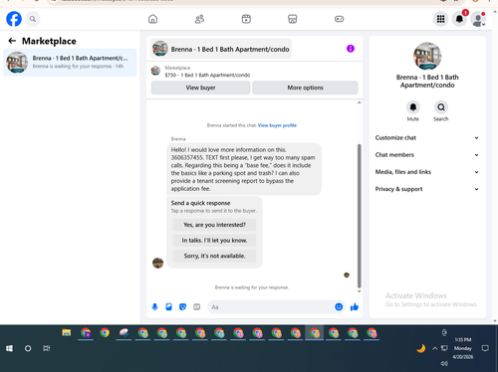Open the account profile avatar menu
The width and height of the screenshot is (498, 372).
(478, 19)
